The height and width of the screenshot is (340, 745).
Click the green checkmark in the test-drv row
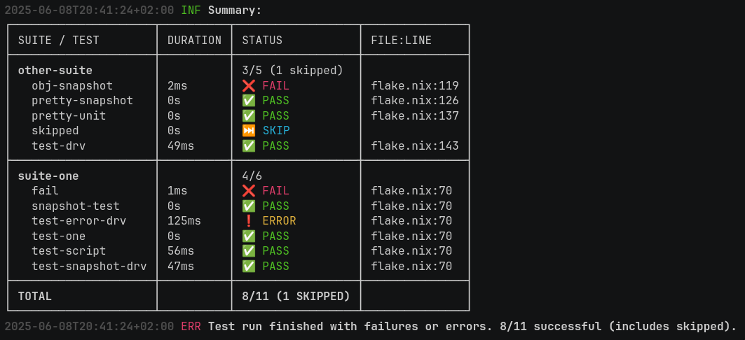(x=249, y=146)
